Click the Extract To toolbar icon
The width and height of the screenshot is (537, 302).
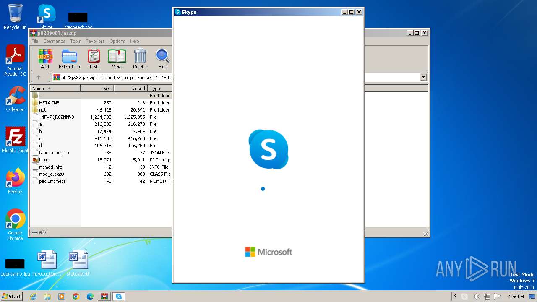69,59
